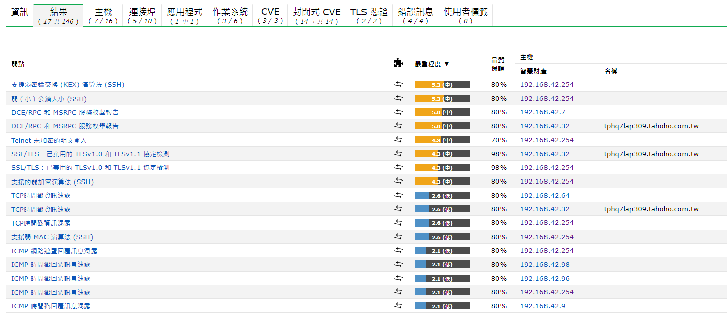
Task: Click the solution type icon in the Telnet 未加密的明文登入 row
Action: (x=399, y=140)
